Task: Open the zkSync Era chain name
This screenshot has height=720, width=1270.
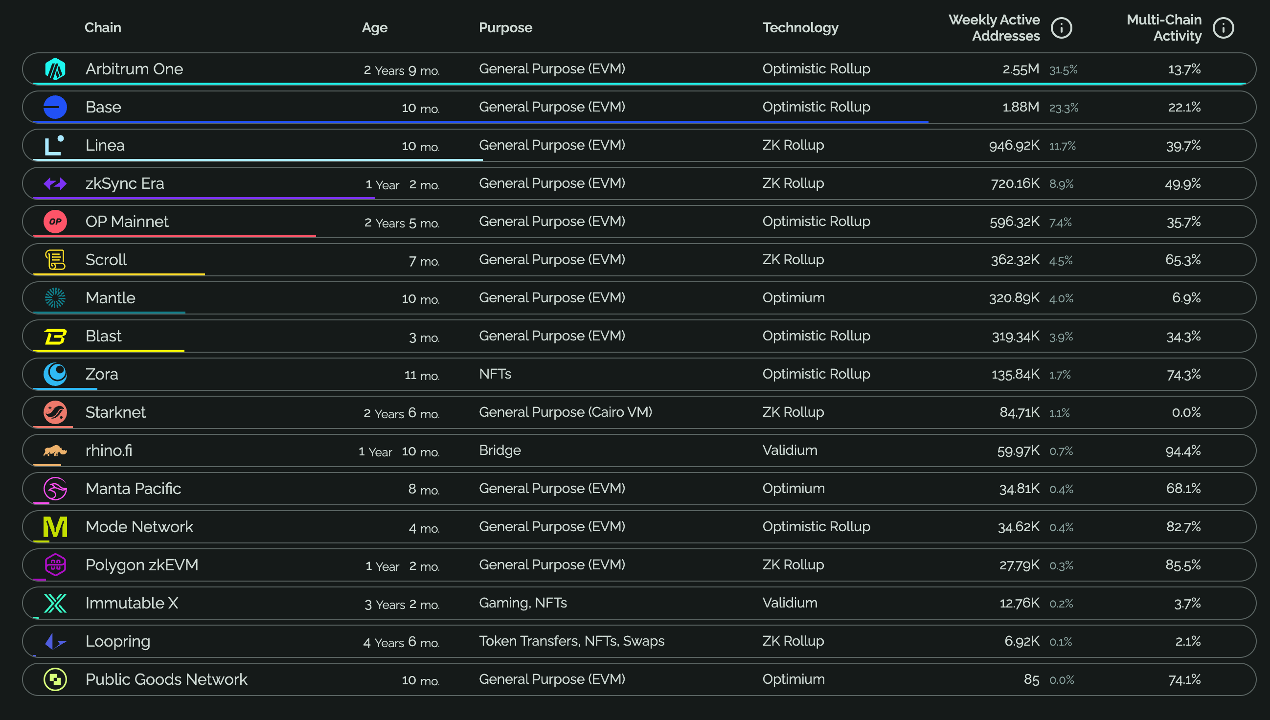Action: coord(125,183)
